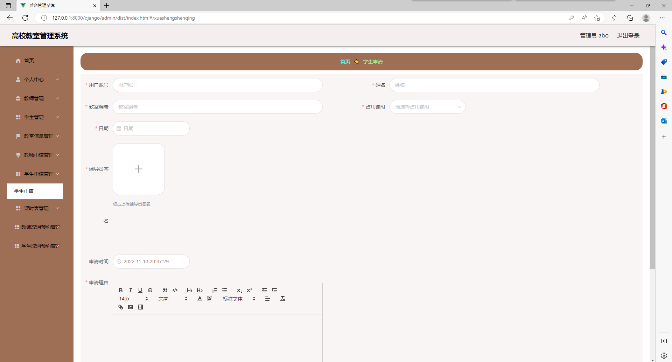Click inside the 申请理由 editor area

[x=217, y=338]
